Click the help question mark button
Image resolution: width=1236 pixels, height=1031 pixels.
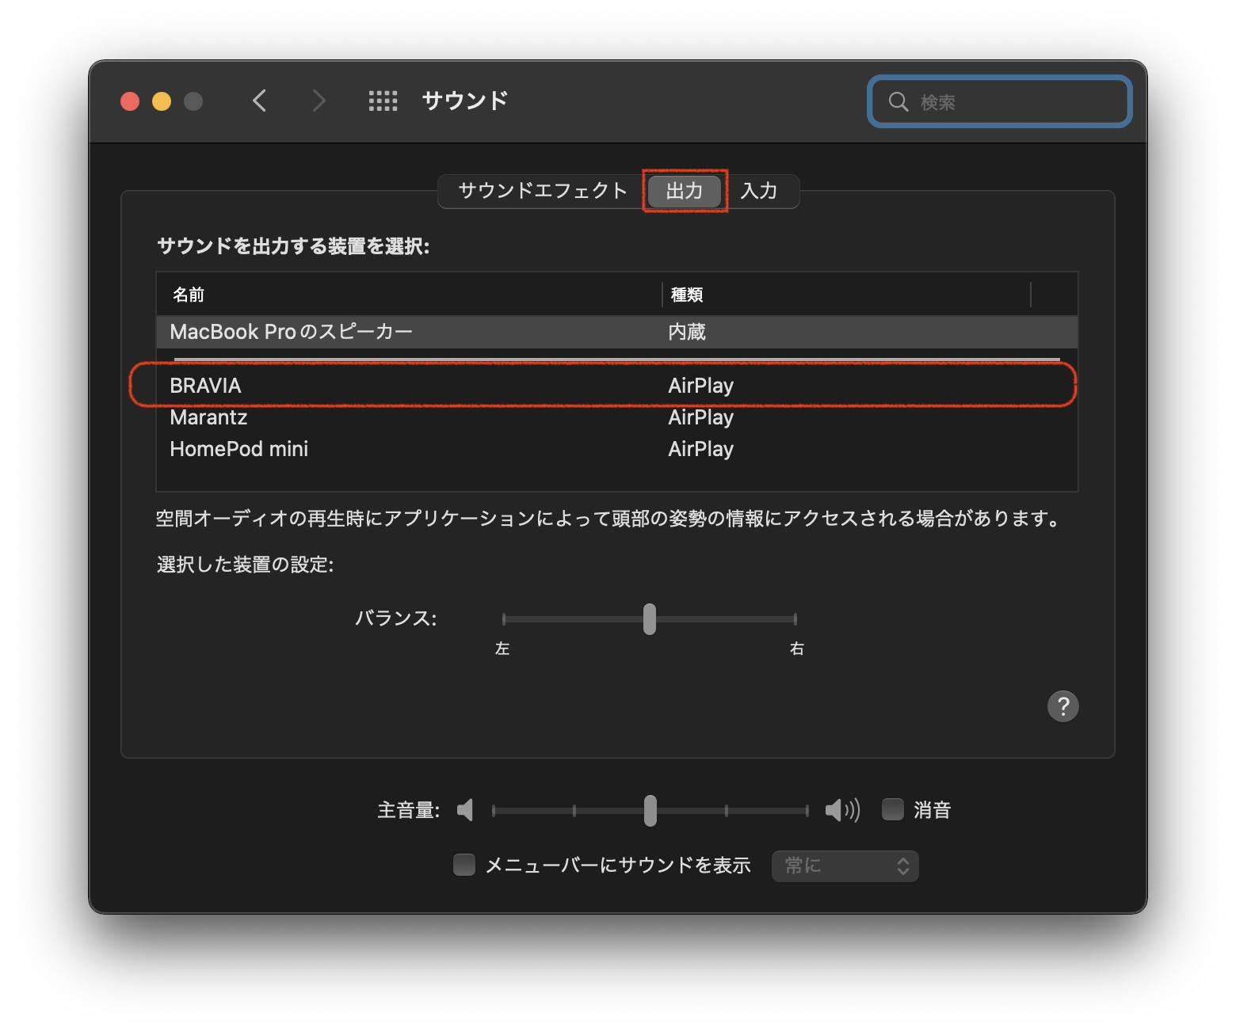(1062, 706)
